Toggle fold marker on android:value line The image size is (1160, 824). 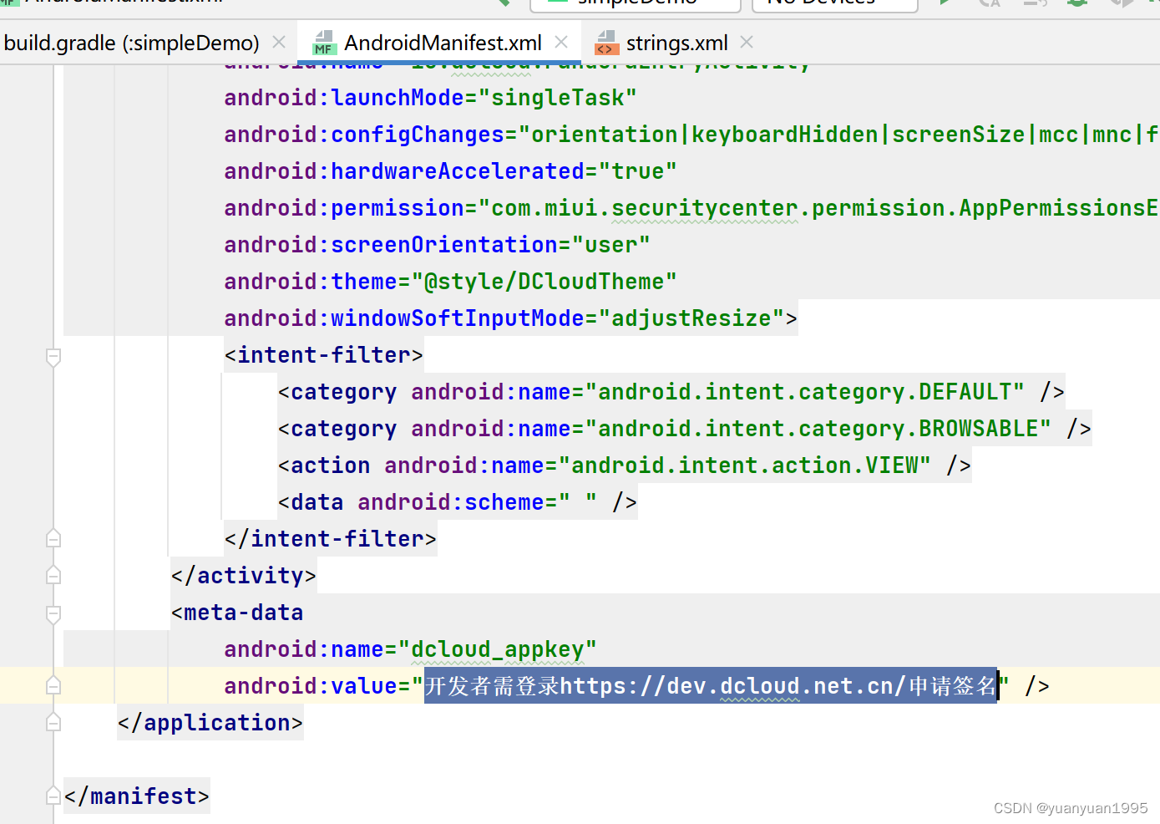pos(53,684)
